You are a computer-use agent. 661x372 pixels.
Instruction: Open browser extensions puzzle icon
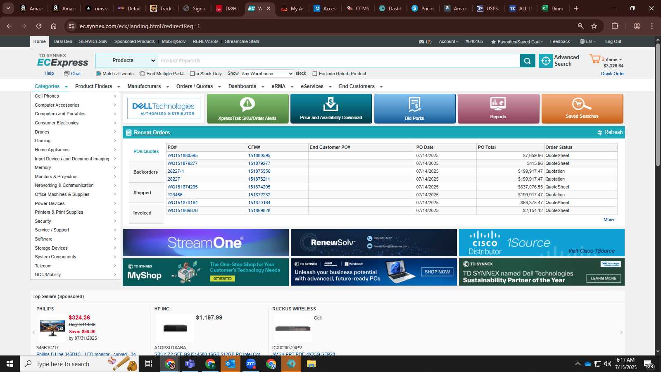coord(615,26)
